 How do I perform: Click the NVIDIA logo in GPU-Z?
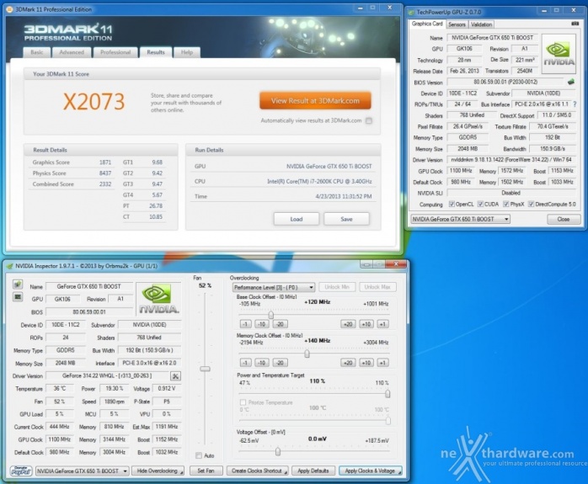click(559, 54)
